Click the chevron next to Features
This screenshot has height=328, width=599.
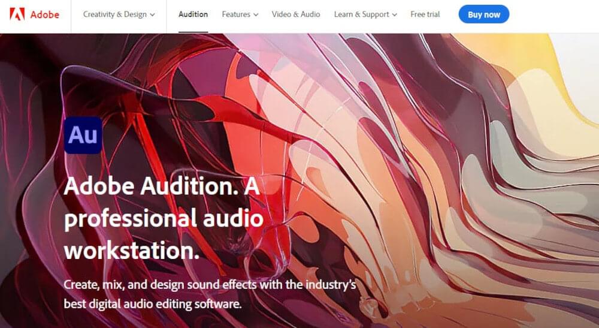[256, 15]
